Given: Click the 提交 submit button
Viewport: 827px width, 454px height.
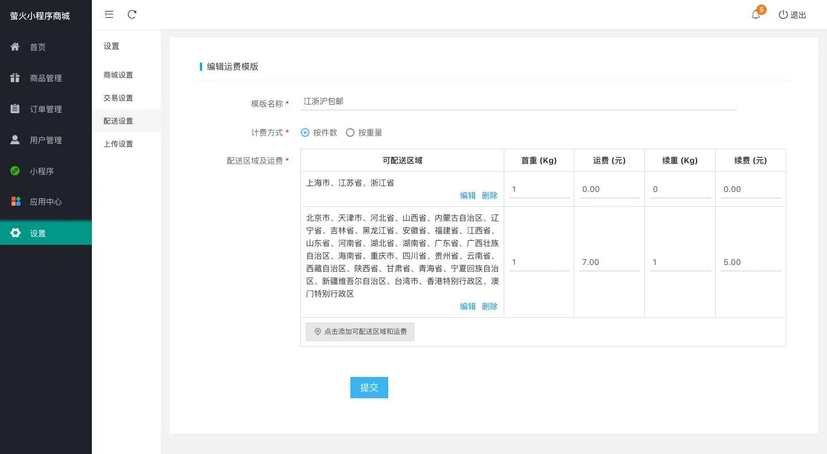Looking at the screenshot, I should point(369,387).
